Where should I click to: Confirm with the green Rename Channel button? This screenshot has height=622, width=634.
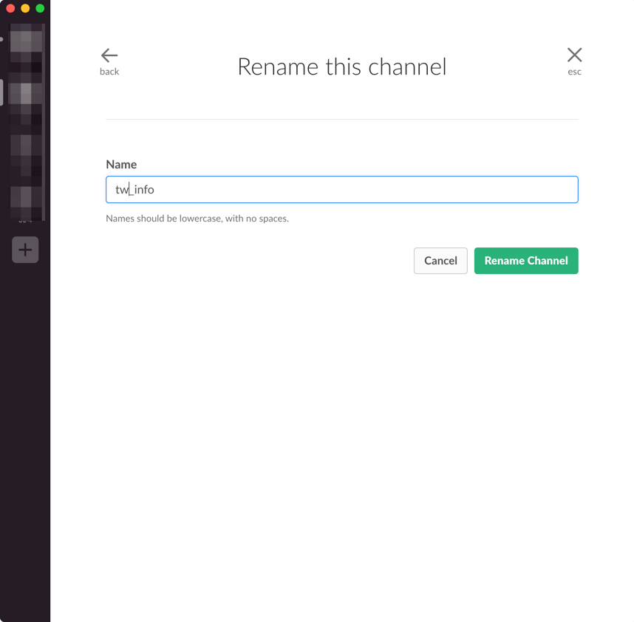tap(525, 261)
